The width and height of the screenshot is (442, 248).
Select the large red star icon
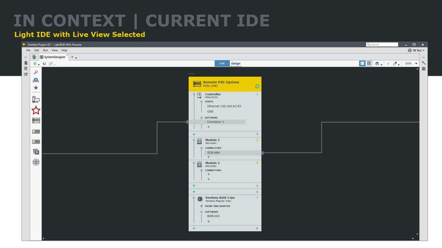(x=36, y=110)
